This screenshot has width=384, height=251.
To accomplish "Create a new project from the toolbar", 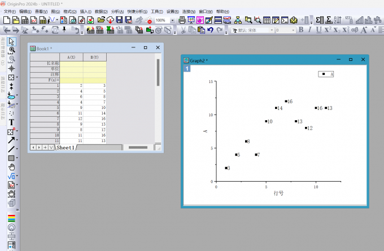I will (x=7, y=20).
